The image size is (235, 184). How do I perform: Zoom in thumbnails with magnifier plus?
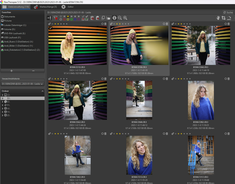point(125,18)
